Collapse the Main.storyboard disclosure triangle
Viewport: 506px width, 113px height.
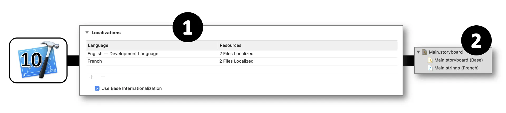tap(418, 52)
